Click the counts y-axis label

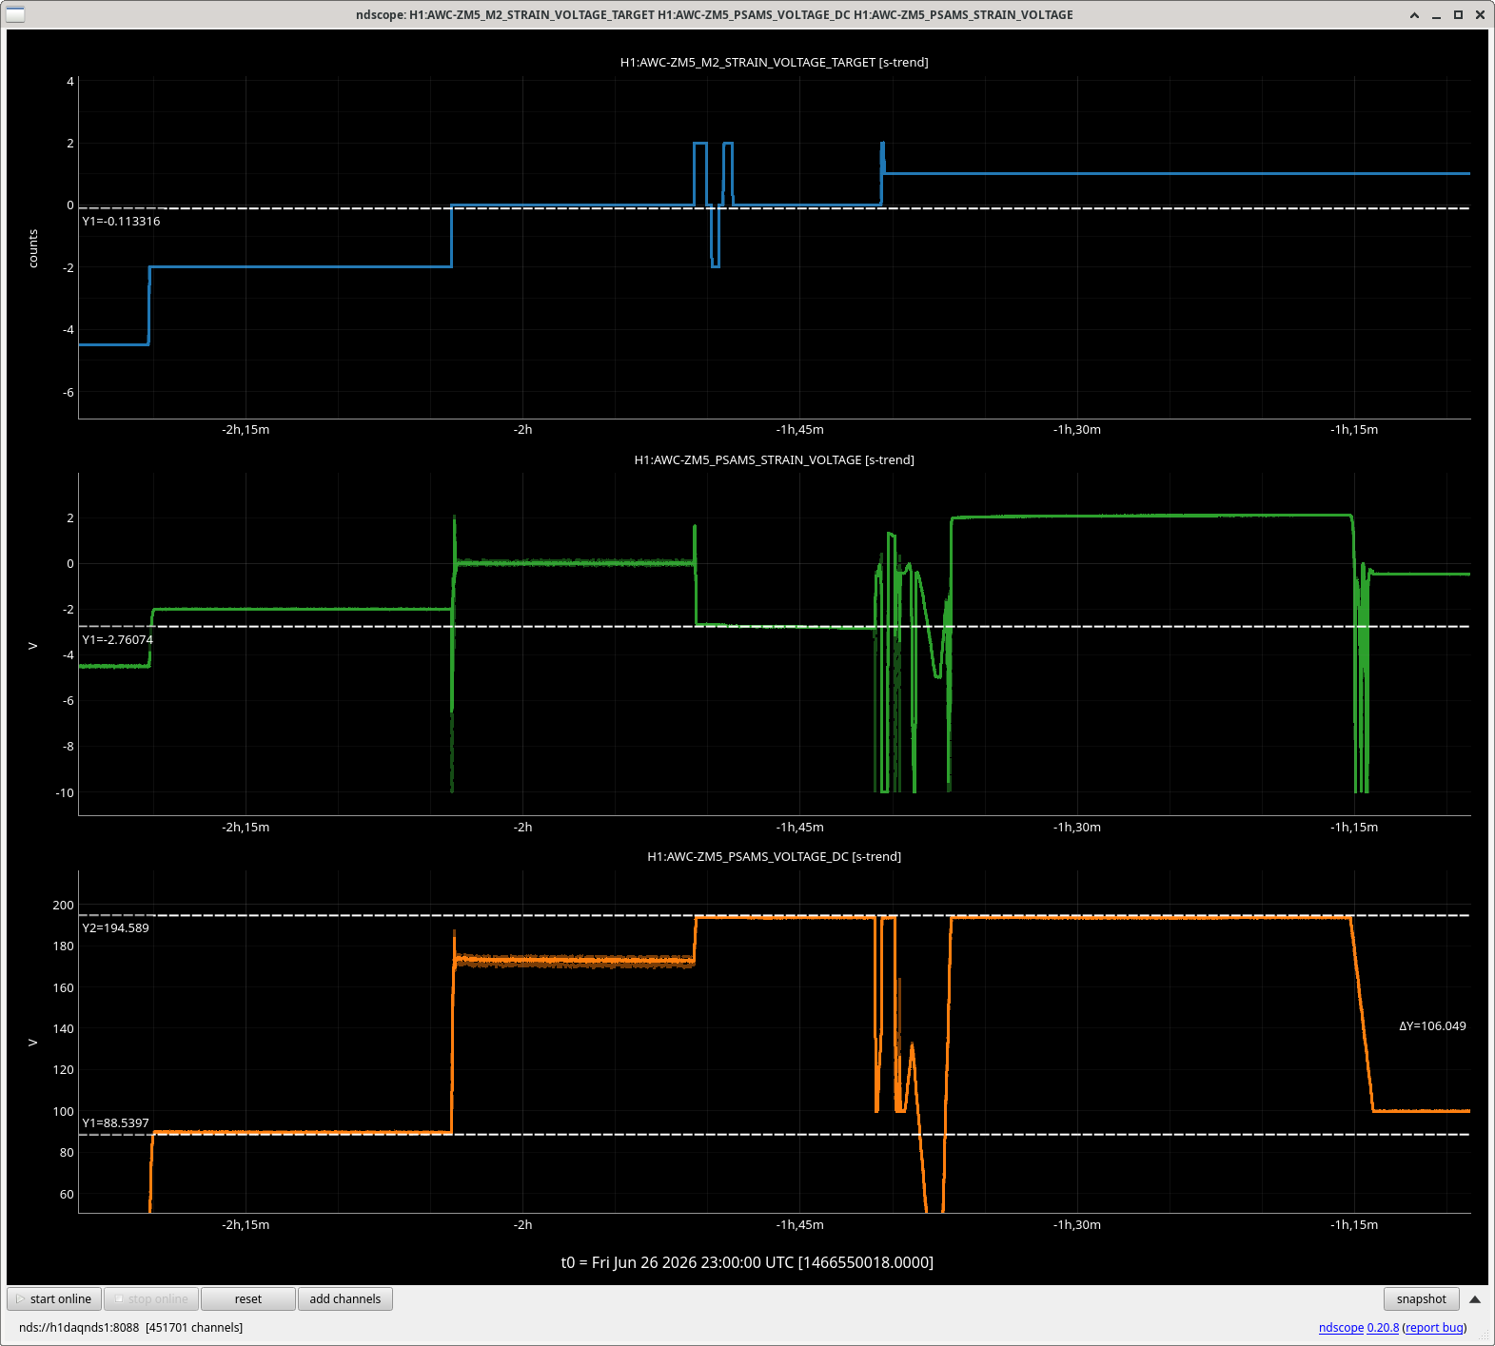click(33, 248)
